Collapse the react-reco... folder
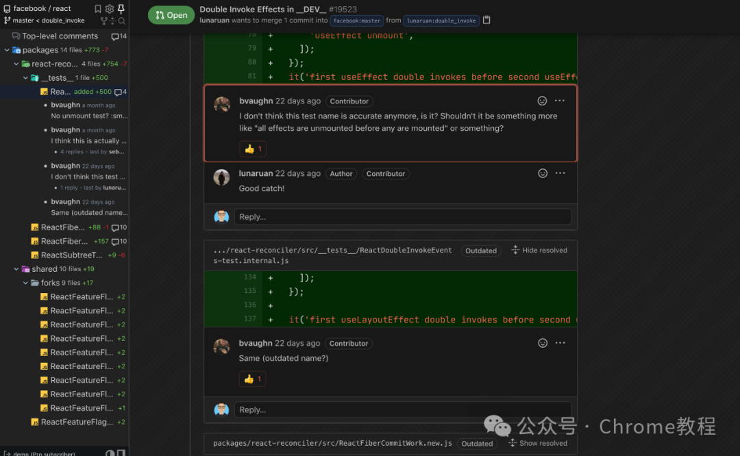This screenshot has width=740, height=456. (x=16, y=64)
